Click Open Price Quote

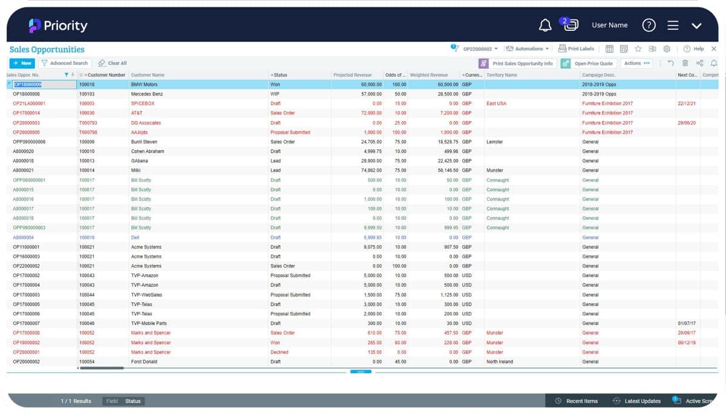(x=588, y=64)
